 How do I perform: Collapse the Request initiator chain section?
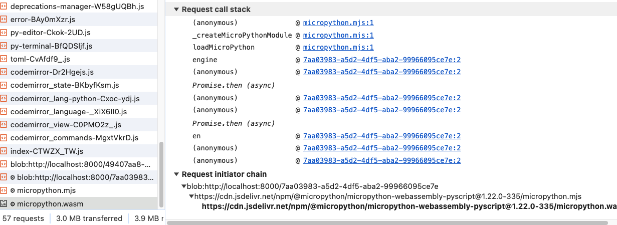pyautogui.click(x=176, y=174)
